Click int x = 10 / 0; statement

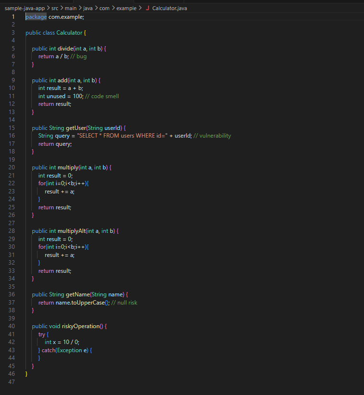[x=62, y=342]
